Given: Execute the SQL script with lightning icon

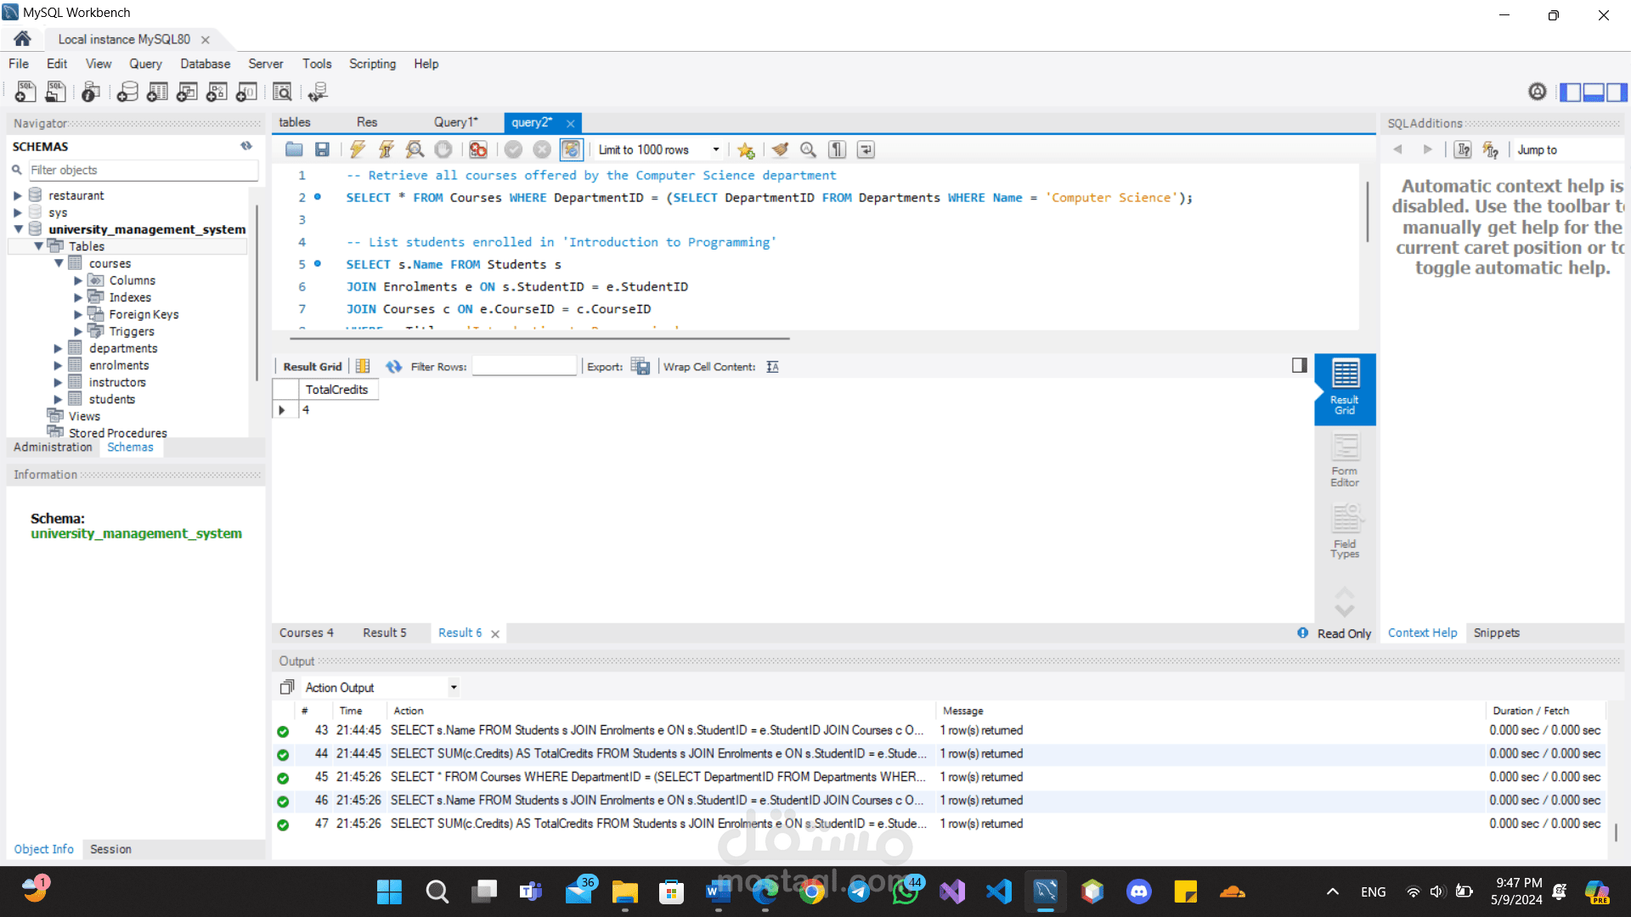Looking at the screenshot, I should [x=358, y=149].
